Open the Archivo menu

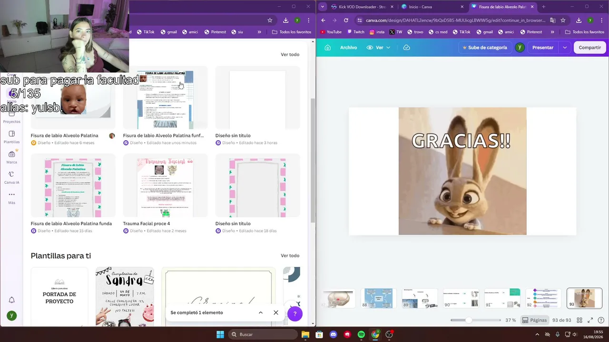pyautogui.click(x=348, y=47)
